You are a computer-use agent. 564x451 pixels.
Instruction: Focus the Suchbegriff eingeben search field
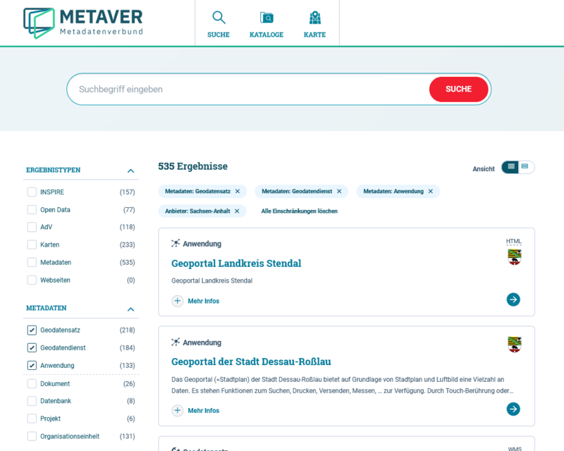(x=248, y=89)
